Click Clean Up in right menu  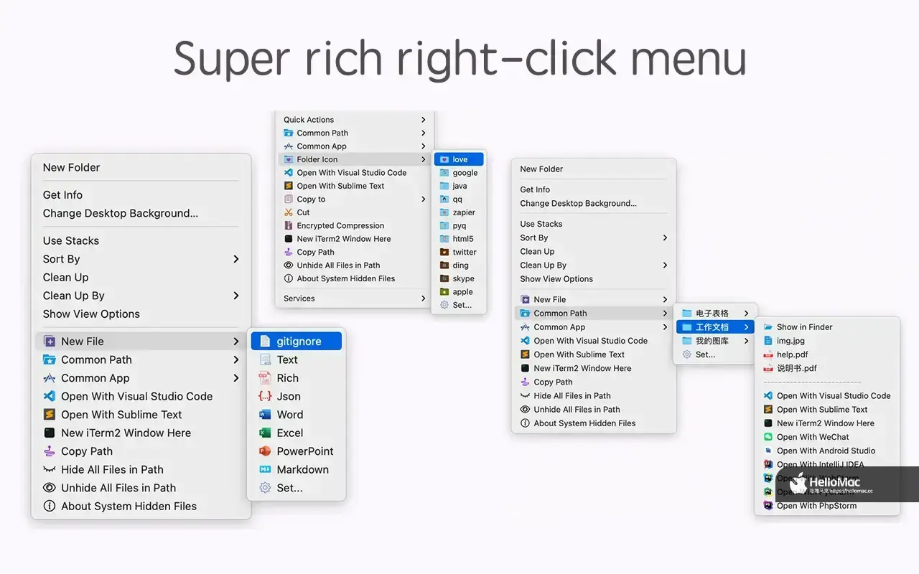pyautogui.click(x=537, y=251)
